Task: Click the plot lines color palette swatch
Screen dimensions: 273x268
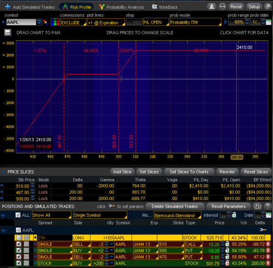Action: click(55, 22)
